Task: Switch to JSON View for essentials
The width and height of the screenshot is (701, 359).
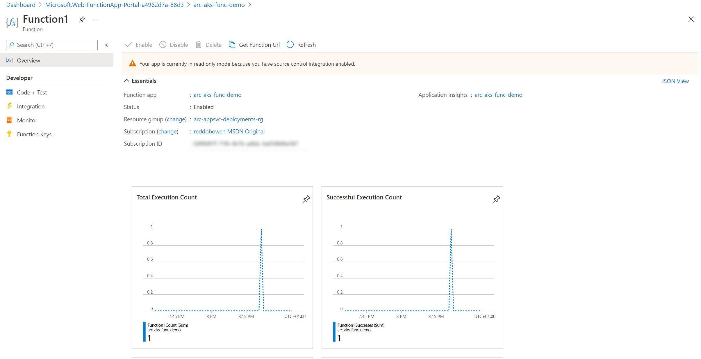Action: click(676, 81)
